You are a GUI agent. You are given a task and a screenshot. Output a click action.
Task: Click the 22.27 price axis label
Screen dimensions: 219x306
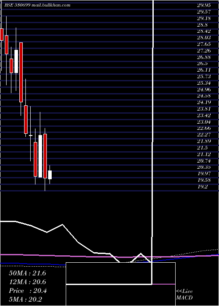204,135
